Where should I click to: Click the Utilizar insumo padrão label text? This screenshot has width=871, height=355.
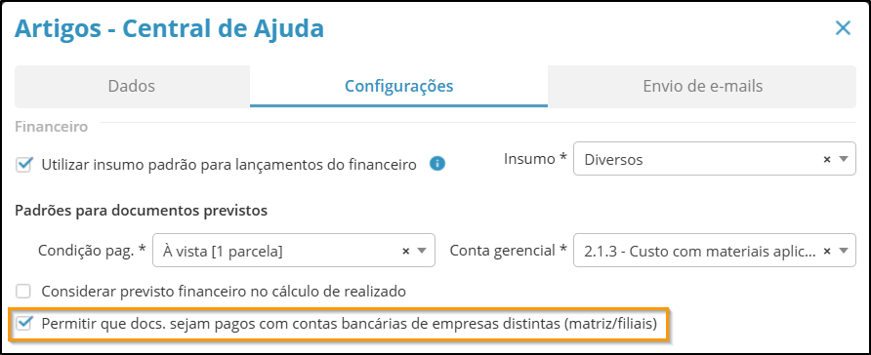[x=228, y=164]
